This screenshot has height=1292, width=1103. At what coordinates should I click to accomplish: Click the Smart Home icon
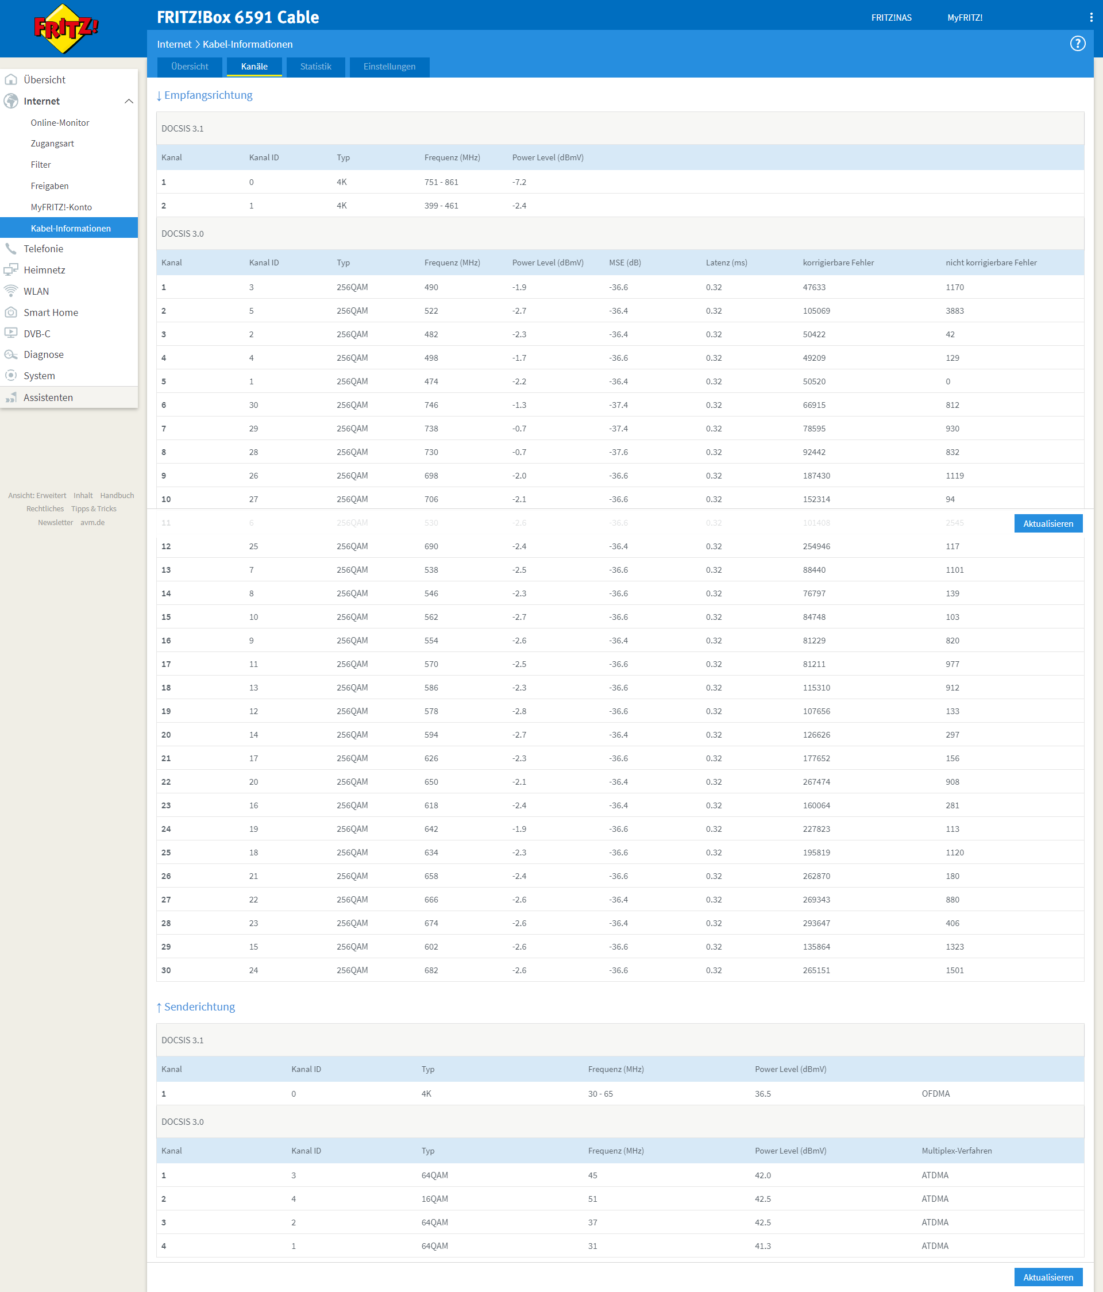(x=11, y=313)
